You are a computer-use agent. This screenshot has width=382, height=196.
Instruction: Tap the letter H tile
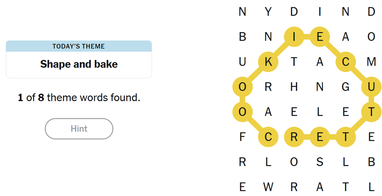tap(294, 87)
